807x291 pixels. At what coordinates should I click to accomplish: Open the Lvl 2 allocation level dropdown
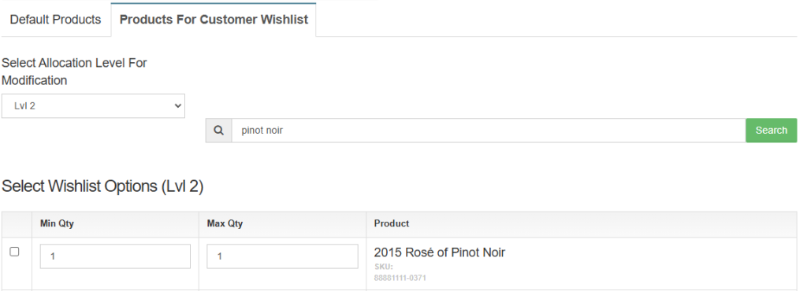[93, 105]
